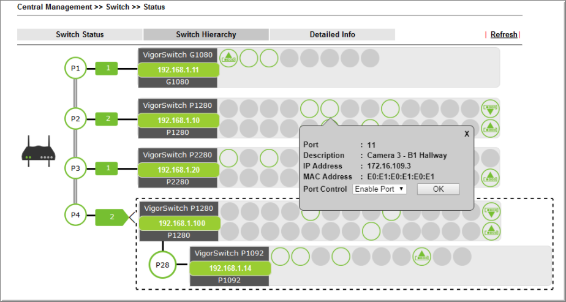
Task: Click second active port on VigorSwitch G1080
Action: point(249,58)
